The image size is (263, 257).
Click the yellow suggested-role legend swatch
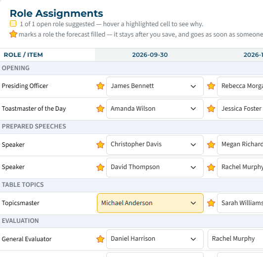click(x=13, y=24)
